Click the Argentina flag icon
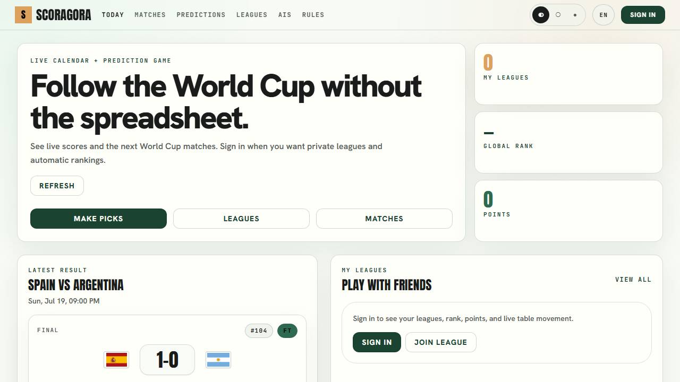Image resolution: width=680 pixels, height=382 pixels. coord(218,360)
